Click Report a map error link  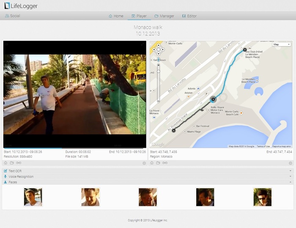[282, 146]
